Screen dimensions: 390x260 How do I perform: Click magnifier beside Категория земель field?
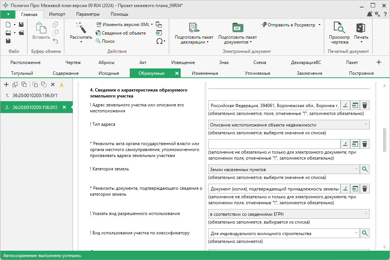pos(365,169)
